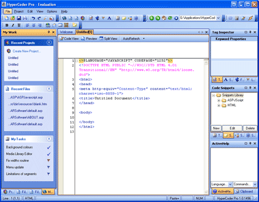259x202 pixels.
Task: Expand the HTML snippets folder
Action: (218, 105)
